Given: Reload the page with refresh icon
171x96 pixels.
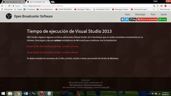Looking at the screenshot, I should click(x=9, y=6).
